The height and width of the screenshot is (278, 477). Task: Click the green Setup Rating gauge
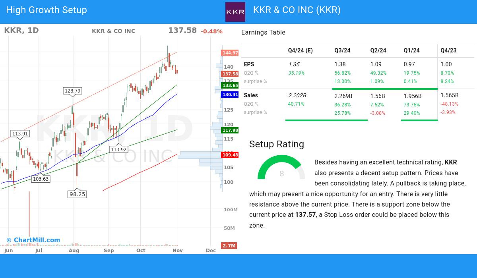pyautogui.click(x=281, y=168)
